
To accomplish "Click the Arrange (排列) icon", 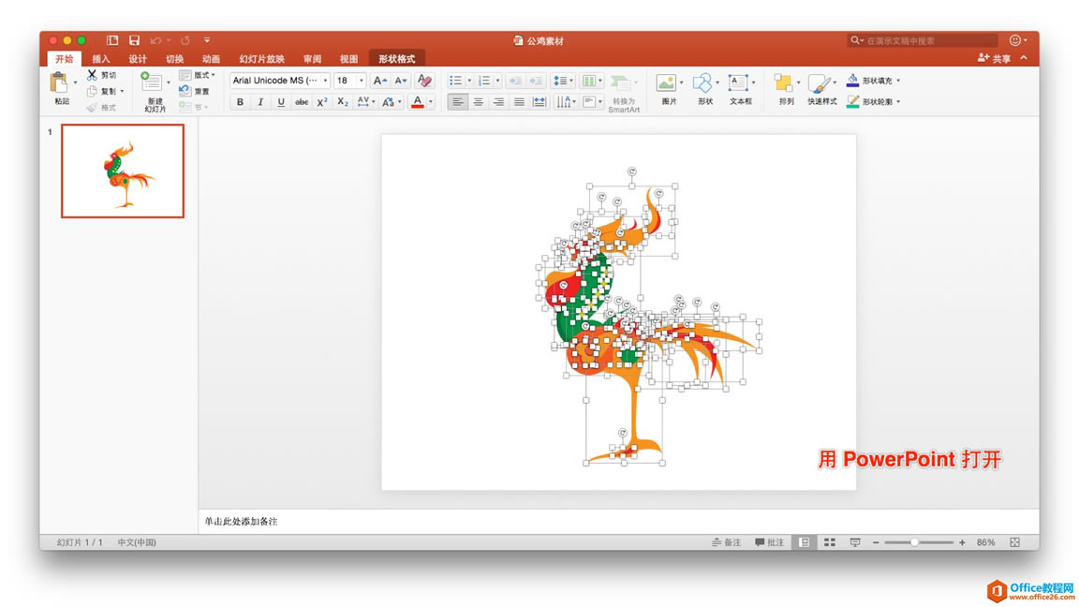I will tap(784, 83).
